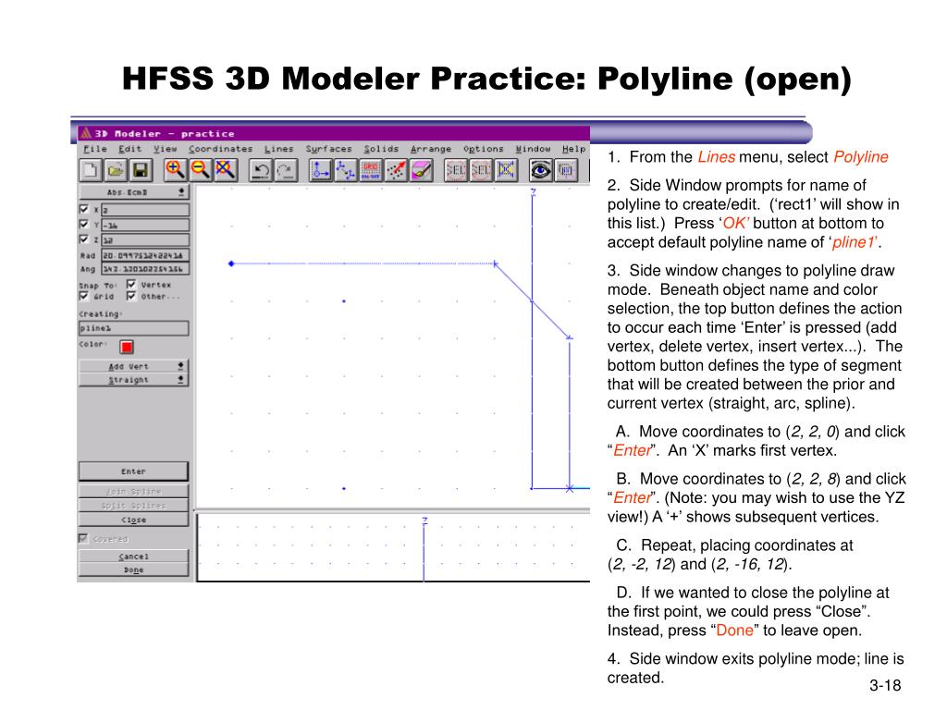Click the Enter button
This screenshot has height=710, width=947.
(133, 471)
